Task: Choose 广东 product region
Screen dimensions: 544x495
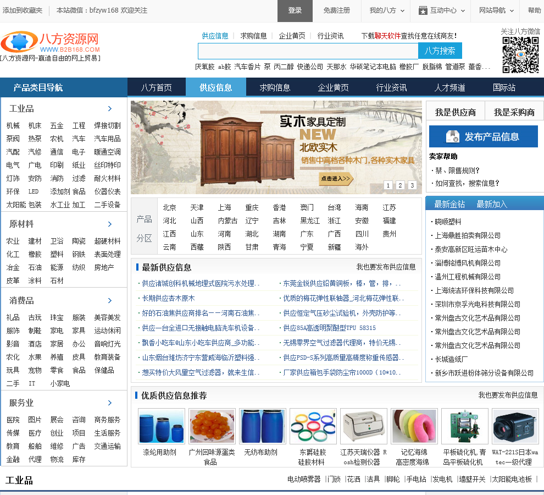Action: tap(307, 234)
